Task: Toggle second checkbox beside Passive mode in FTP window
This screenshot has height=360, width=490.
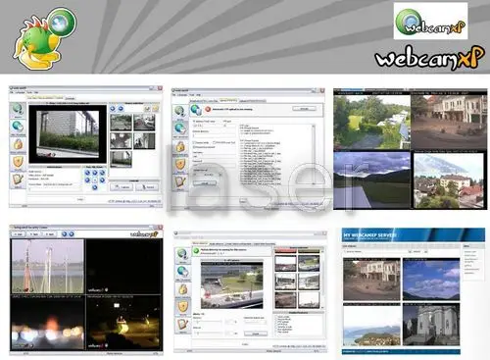Action: (215, 143)
